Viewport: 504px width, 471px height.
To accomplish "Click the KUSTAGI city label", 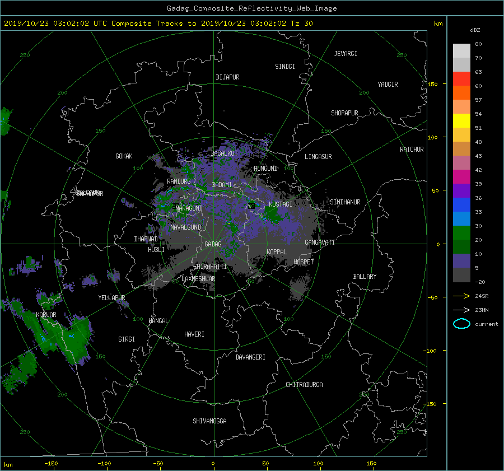I will (281, 204).
